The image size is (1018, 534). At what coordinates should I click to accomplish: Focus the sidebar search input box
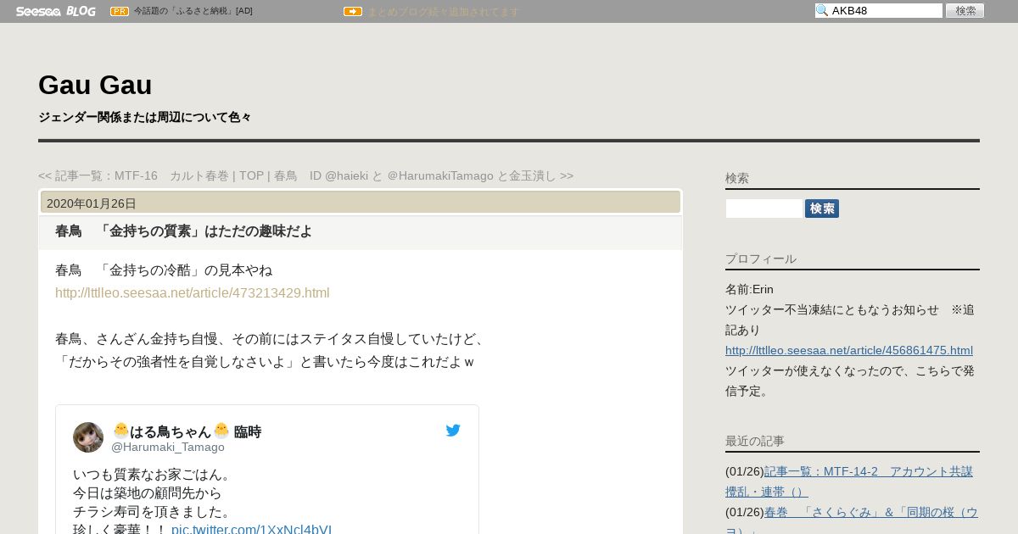point(764,209)
